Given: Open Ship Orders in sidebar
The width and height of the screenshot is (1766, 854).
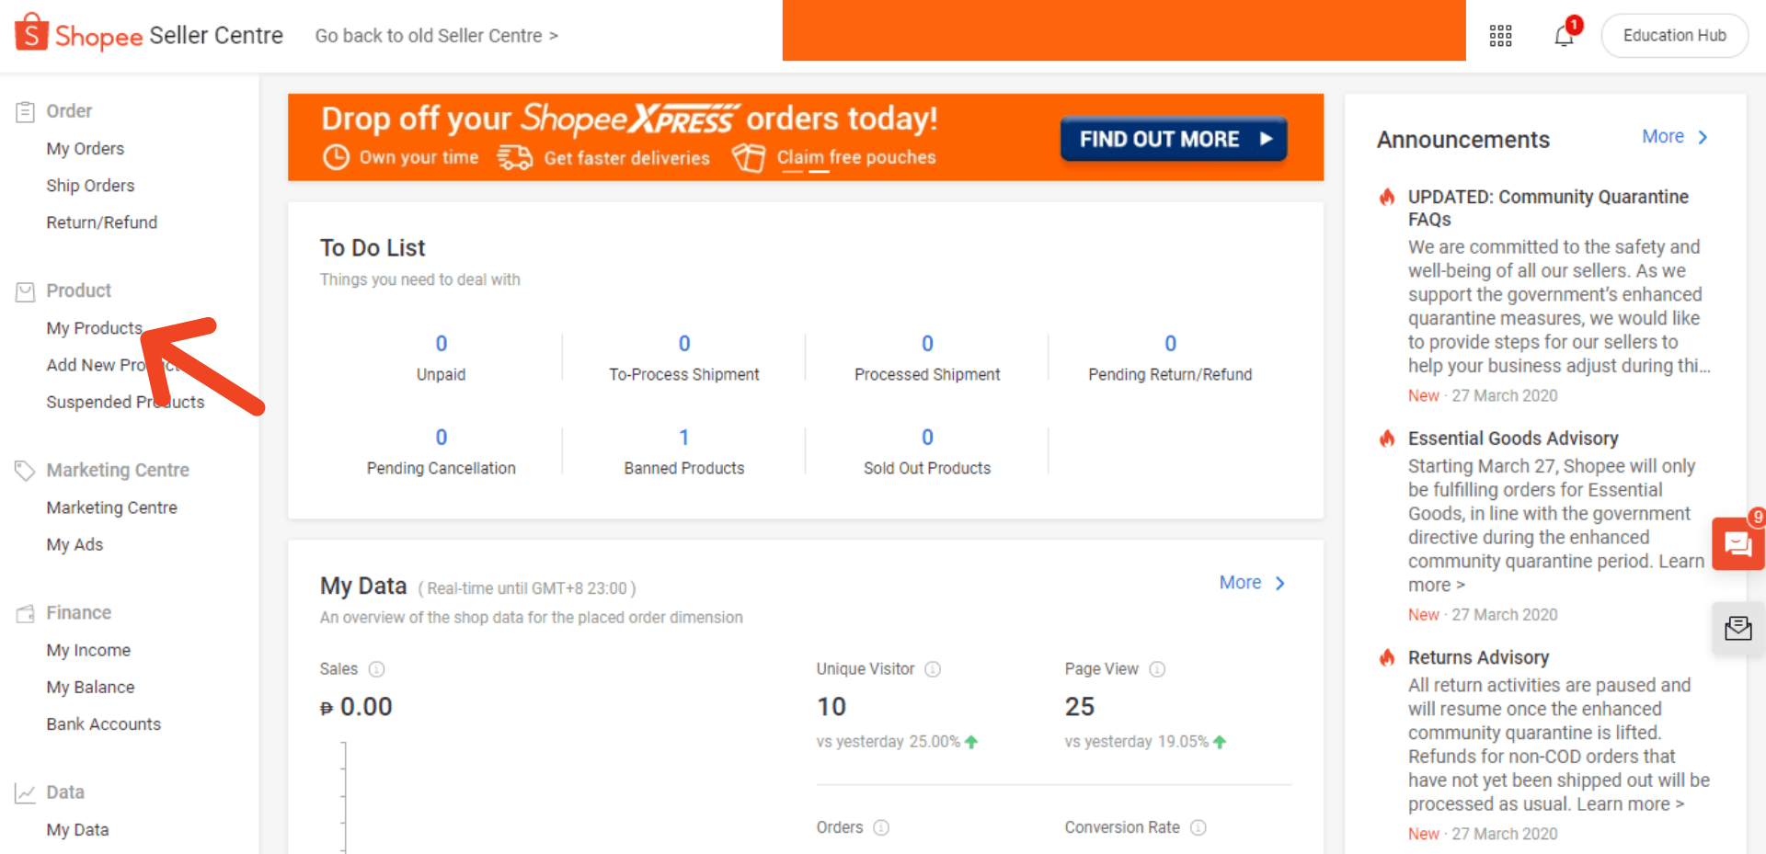Looking at the screenshot, I should (x=90, y=186).
